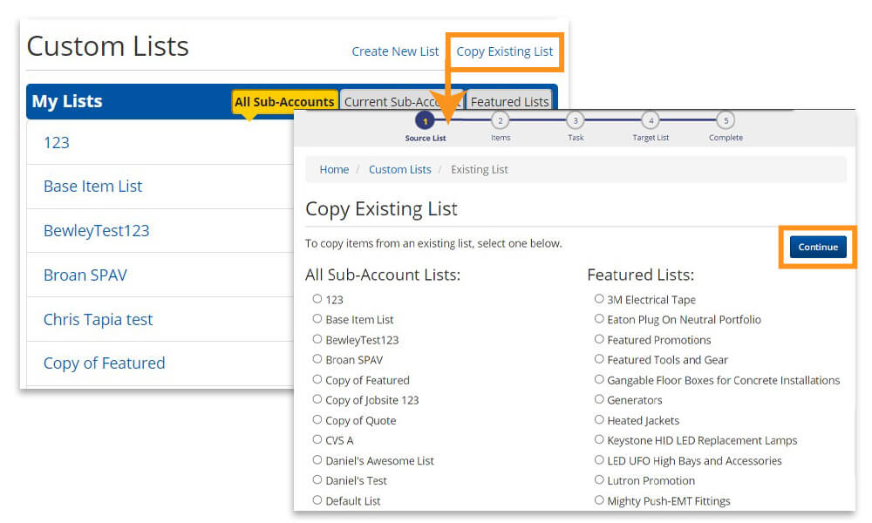
Task: Select the Copy of Jobsite 123 radio button
Action: [317, 399]
